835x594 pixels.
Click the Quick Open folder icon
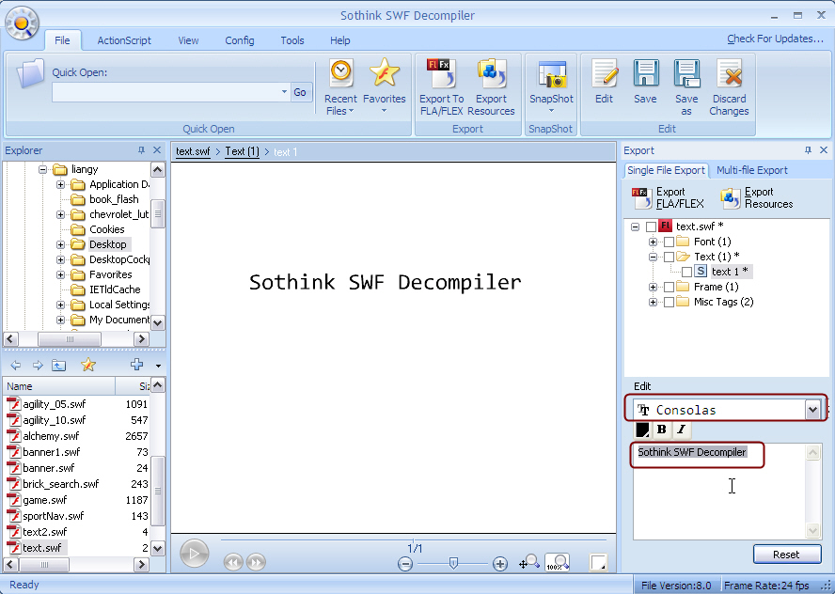[x=30, y=73]
